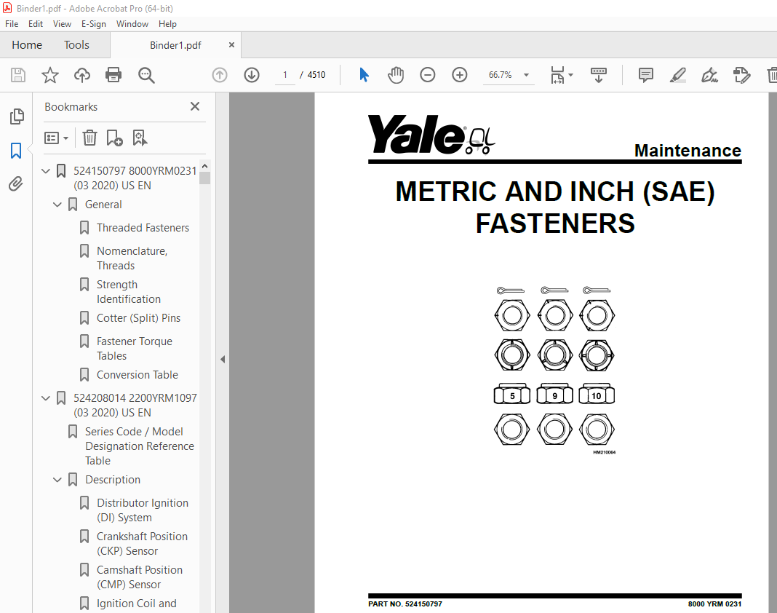The image size is (777, 613).
Task: Open the Attachments paperclip panel
Action: click(x=16, y=184)
